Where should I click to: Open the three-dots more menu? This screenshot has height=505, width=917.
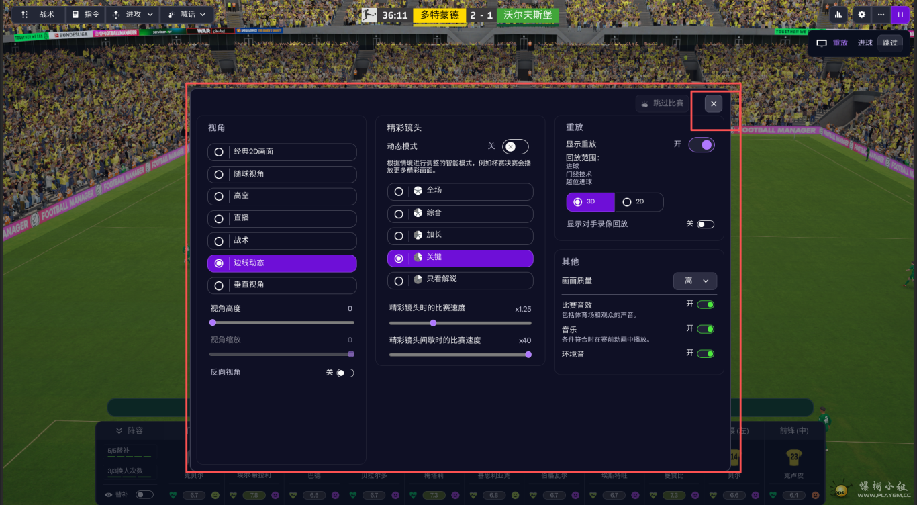[x=880, y=14]
